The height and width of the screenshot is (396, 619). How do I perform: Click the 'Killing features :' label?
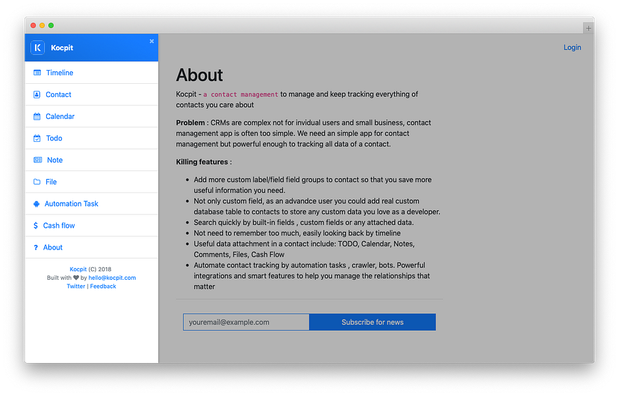point(204,162)
